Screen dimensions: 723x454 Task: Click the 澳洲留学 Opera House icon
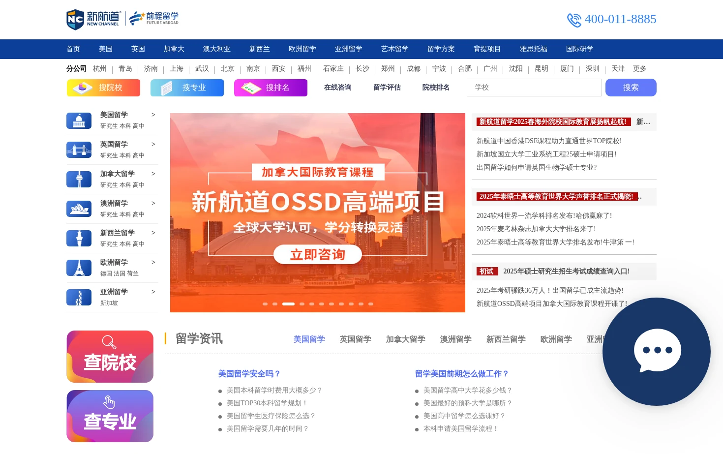79,209
